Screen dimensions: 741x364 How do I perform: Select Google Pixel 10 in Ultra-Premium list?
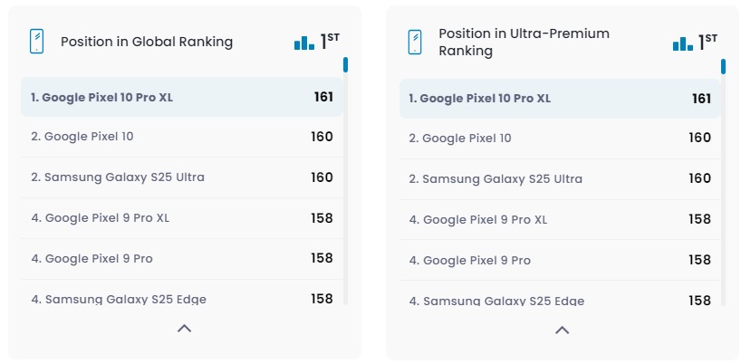click(460, 139)
